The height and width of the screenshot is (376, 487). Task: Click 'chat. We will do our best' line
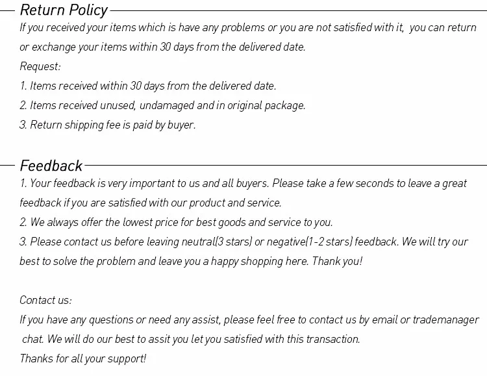191,339
